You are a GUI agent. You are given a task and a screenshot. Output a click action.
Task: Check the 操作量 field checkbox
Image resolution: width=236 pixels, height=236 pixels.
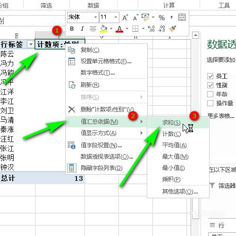click(x=210, y=103)
